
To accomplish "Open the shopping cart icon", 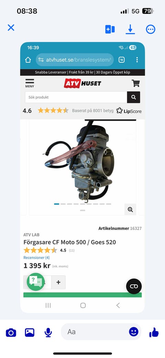I will [135, 83].
